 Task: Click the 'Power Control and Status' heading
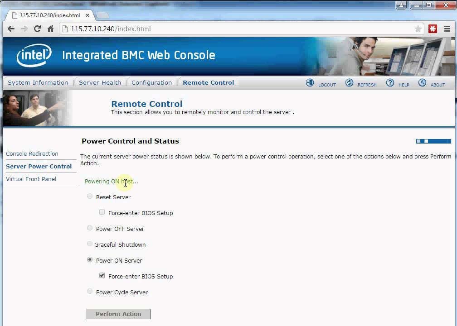click(130, 141)
